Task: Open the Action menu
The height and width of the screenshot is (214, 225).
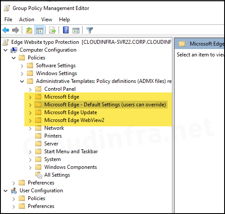Action: (x=26, y=20)
